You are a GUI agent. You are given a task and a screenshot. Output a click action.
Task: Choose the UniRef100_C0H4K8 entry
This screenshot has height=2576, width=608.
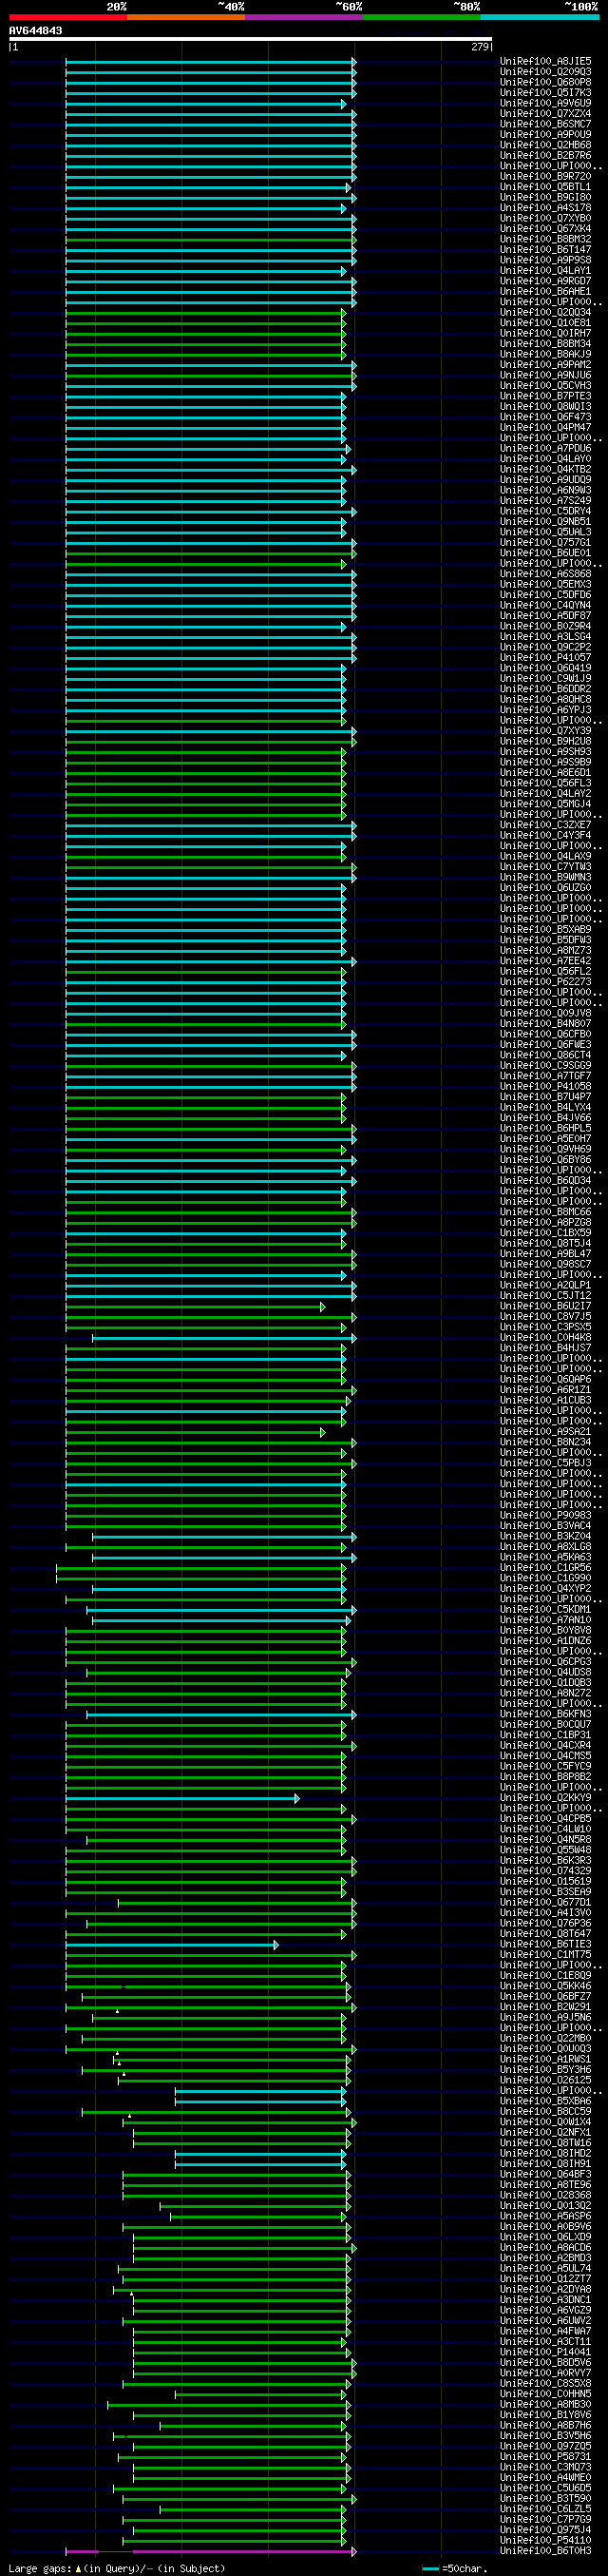545,1338
